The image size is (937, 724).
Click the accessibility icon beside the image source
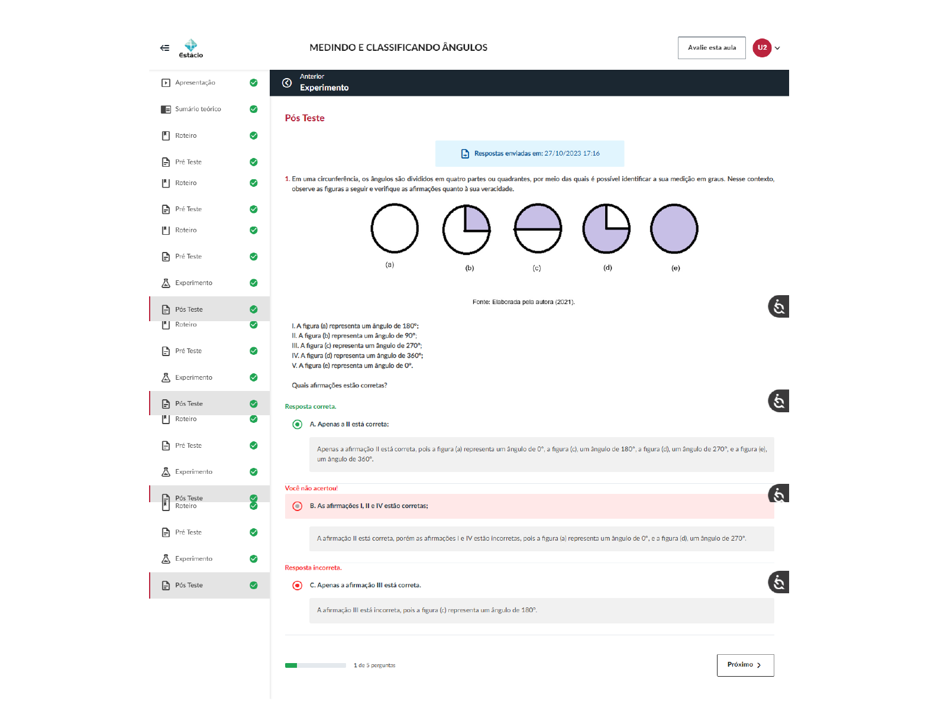click(778, 306)
